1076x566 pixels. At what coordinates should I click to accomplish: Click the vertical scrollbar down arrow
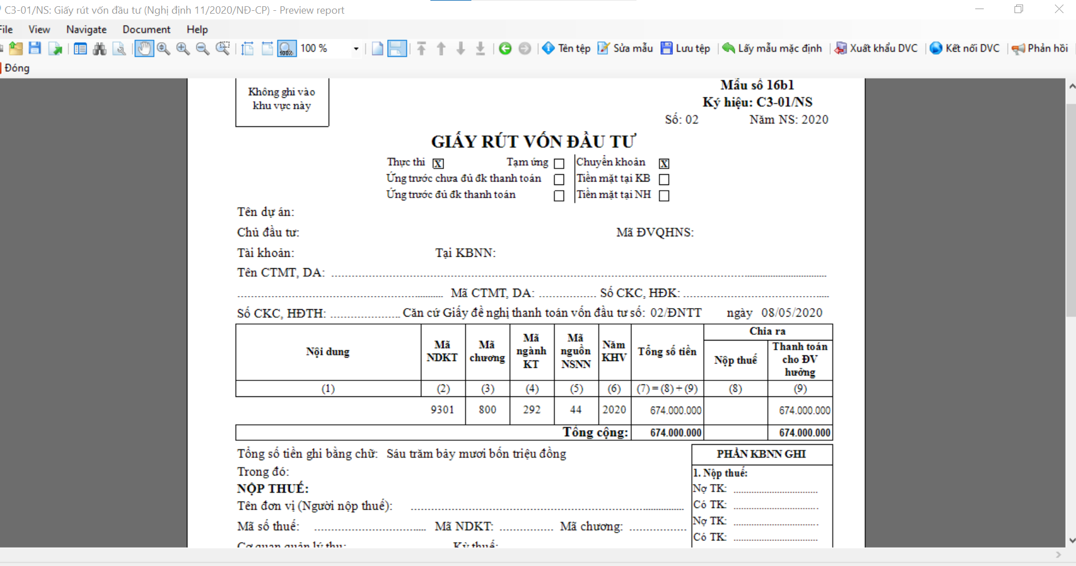pyautogui.click(x=1071, y=540)
